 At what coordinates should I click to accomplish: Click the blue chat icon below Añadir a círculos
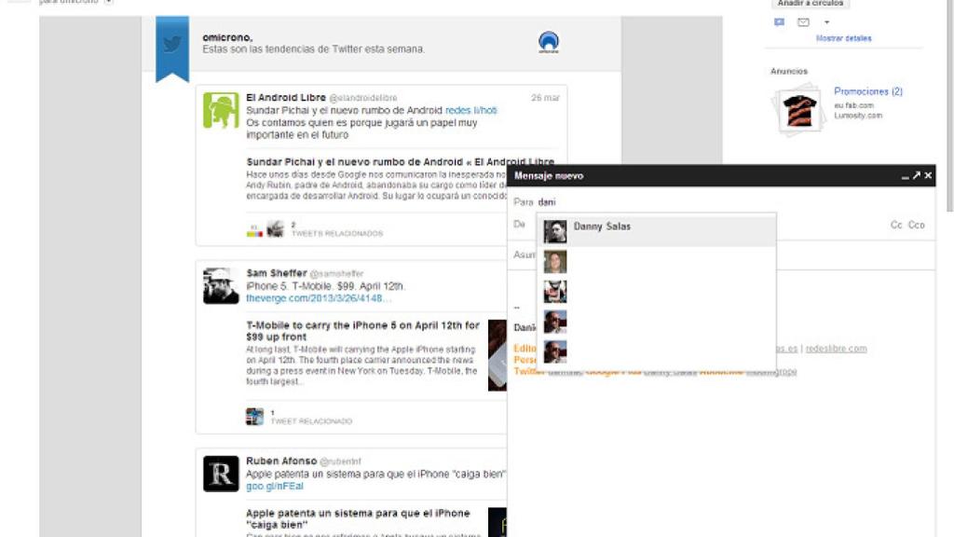[780, 21]
